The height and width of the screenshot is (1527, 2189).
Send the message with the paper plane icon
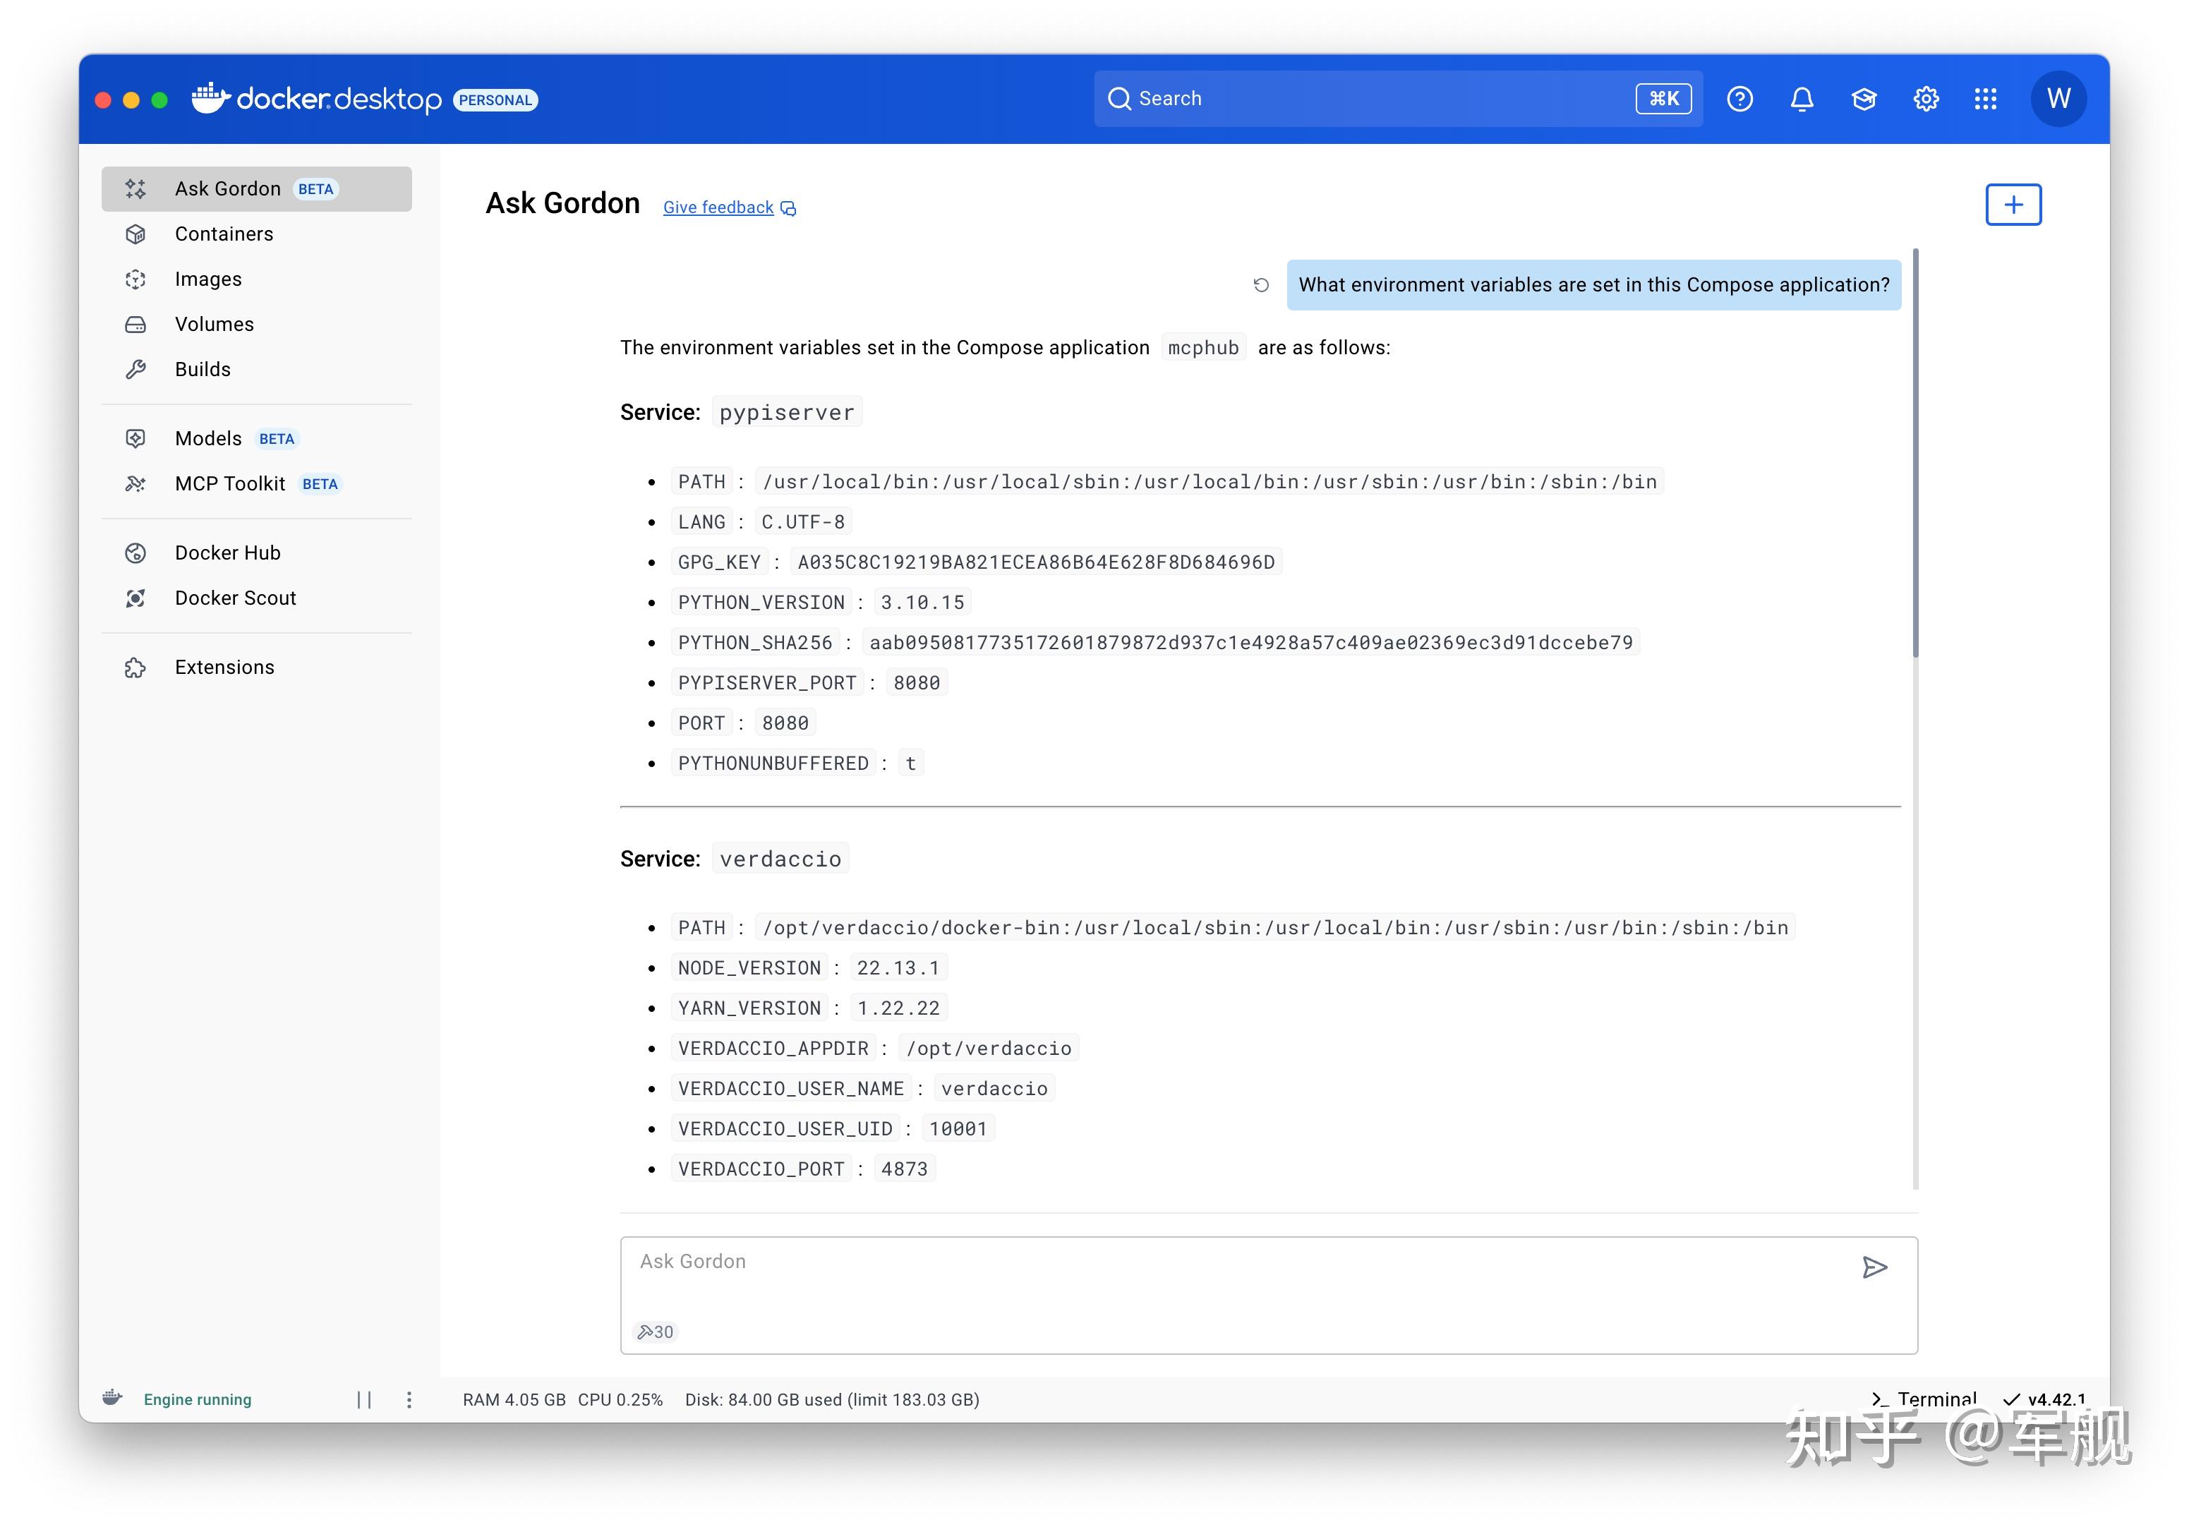click(x=1876, y=1268)
